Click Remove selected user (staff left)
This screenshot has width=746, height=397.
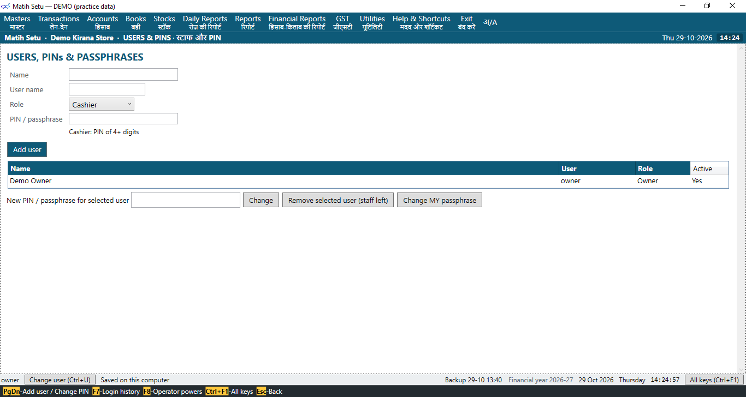(338, 200)
